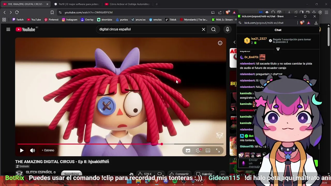Open the Tiktok bookmark
The height and width of the screenshot is (186, 331).
(171, 20)
